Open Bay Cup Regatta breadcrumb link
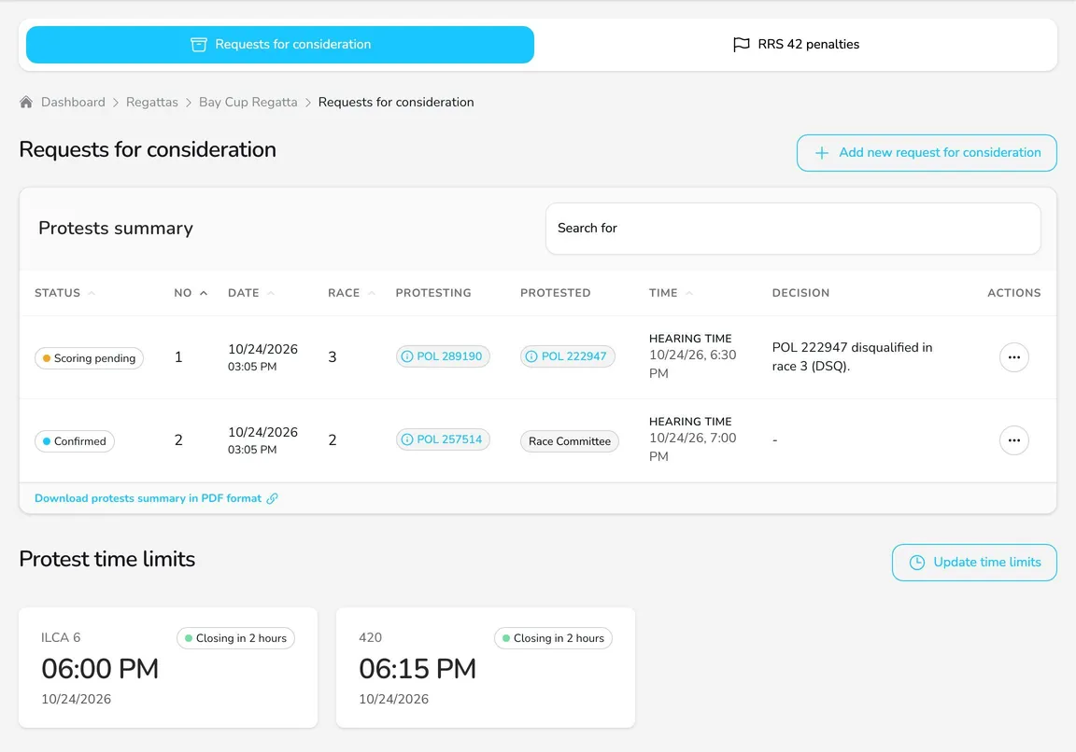This screenshot has width=1076, height=752. click(x=248, y=102)
